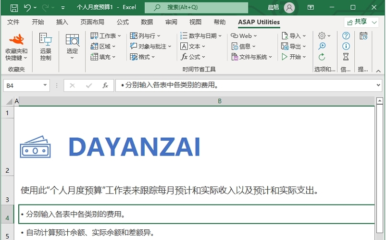Open 收藏夹和快捷键 rabbit icon menu
This screenshot has height=240, width=386.
click(16, 47)
